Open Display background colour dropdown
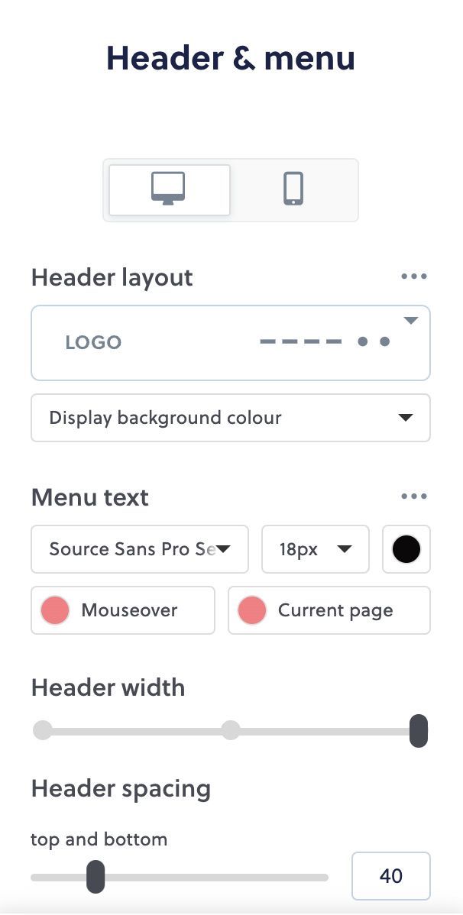This screenshot has width=463, height=915. coord(231,418)
